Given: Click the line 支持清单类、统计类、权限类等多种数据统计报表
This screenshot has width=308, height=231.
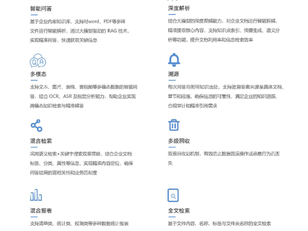Looking at the screenshot, I should [79, 224].
